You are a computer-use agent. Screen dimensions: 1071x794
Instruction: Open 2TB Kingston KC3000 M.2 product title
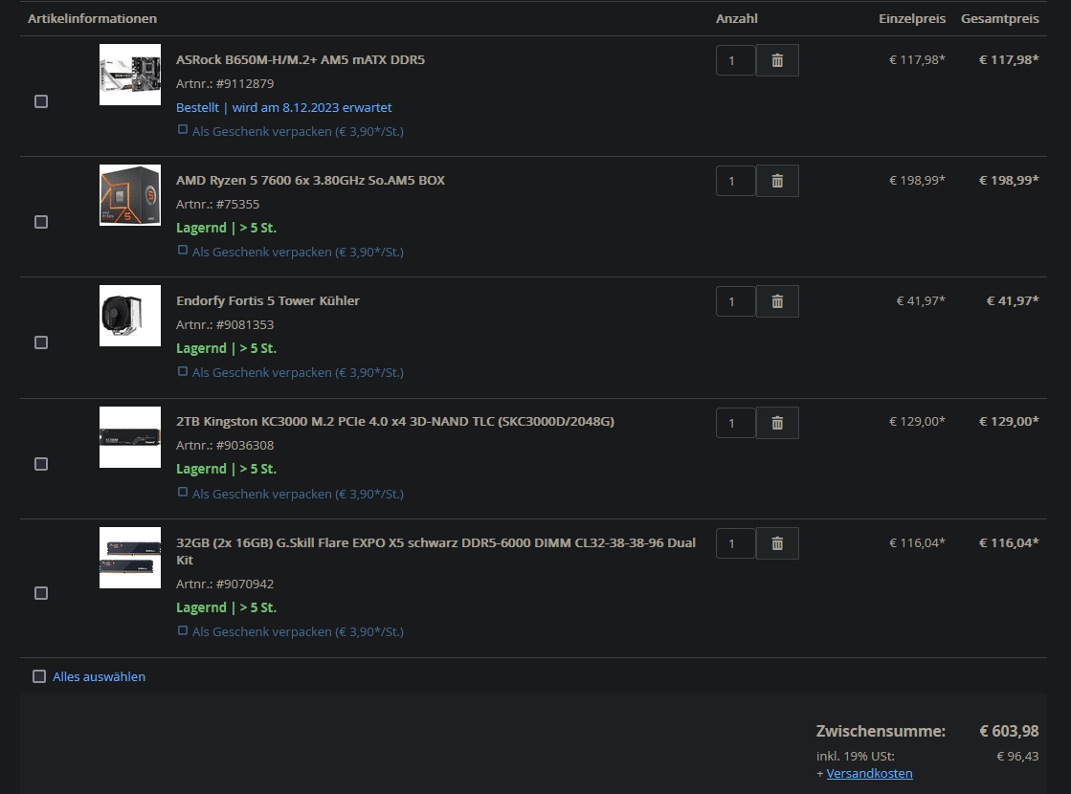pyautogui.click(x=395, y=421)
